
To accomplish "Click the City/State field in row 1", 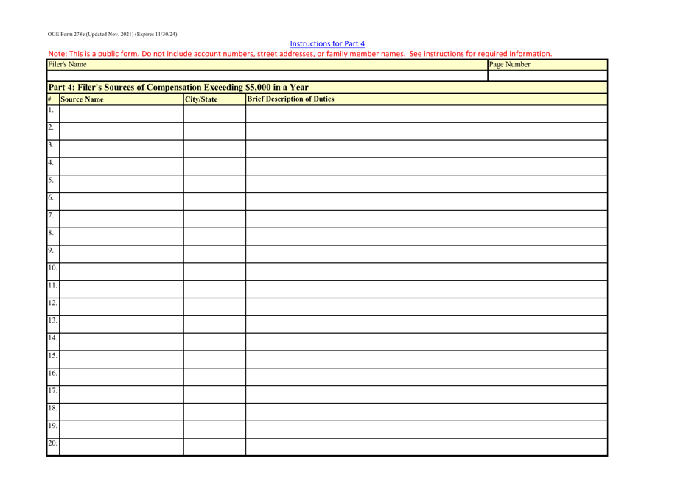I will point(214,115).
